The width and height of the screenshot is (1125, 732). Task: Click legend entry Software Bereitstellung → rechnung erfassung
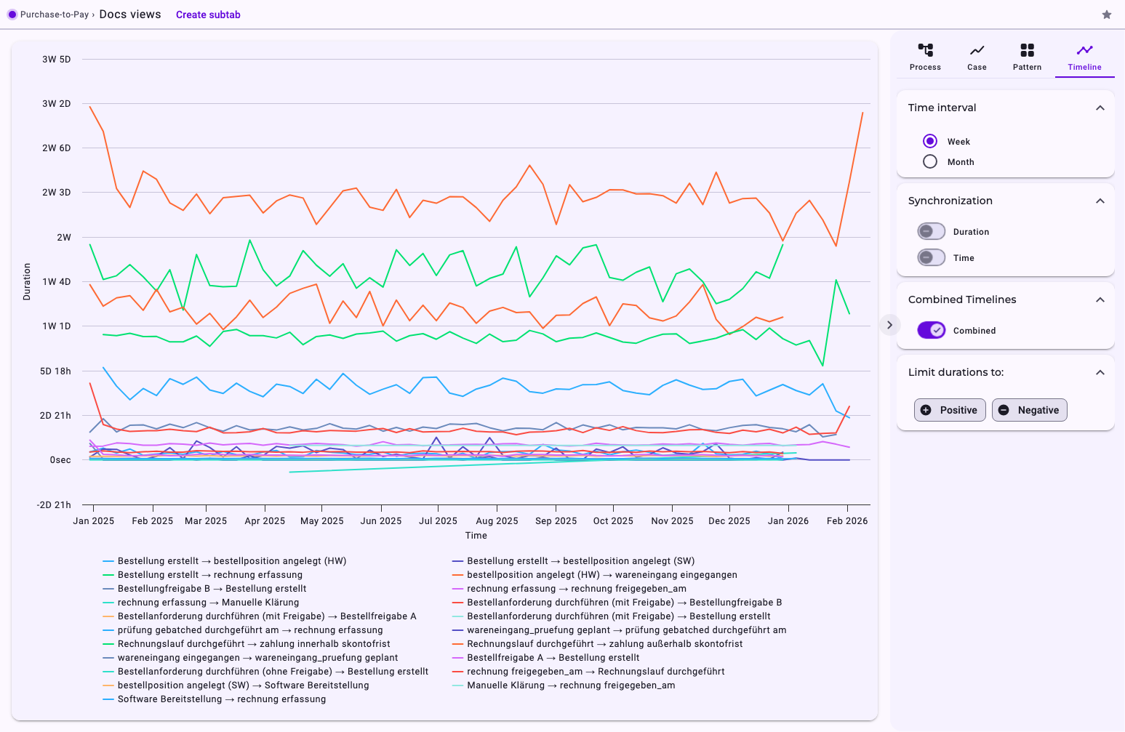215,699
